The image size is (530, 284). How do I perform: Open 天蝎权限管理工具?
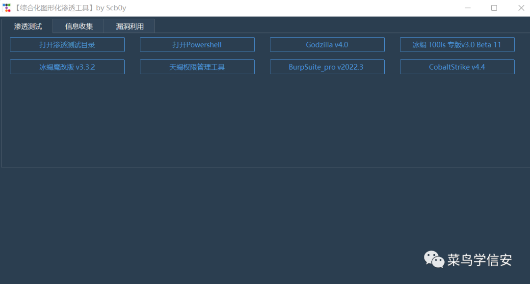point(197,67)
